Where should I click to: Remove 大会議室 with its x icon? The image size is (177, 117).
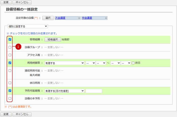click(79, 18)
